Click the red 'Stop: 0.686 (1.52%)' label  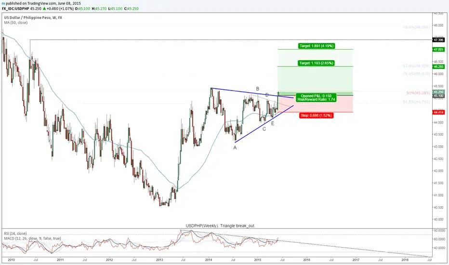pyautogui.click(x=316, y=116)
